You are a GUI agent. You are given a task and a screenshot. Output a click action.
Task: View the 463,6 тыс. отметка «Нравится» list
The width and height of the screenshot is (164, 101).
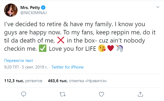77,81
